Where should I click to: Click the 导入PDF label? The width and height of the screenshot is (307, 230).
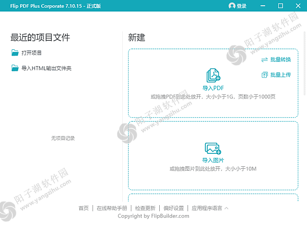click(213, 88)
